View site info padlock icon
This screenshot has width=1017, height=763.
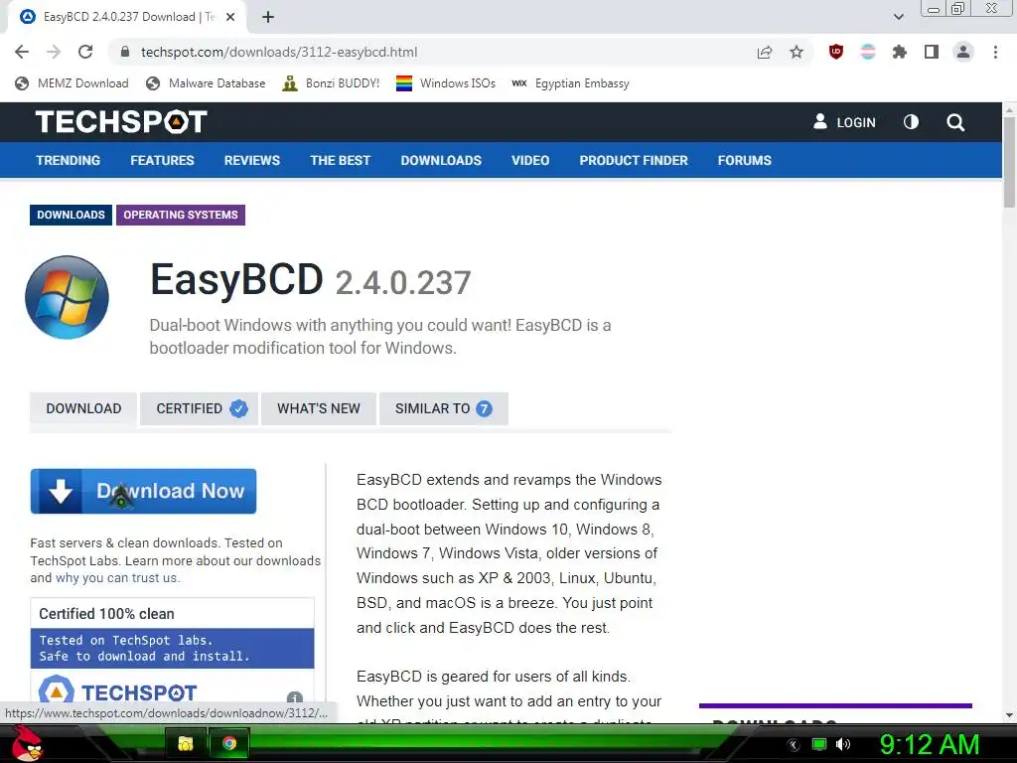click(125, 52)
